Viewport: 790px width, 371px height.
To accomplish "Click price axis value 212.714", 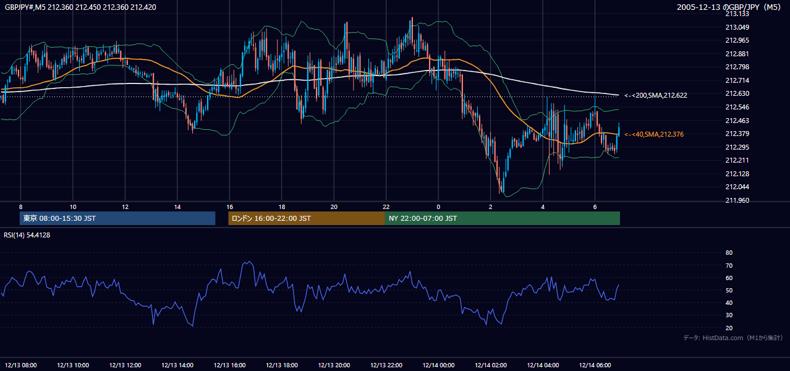I will click(737, 80).
